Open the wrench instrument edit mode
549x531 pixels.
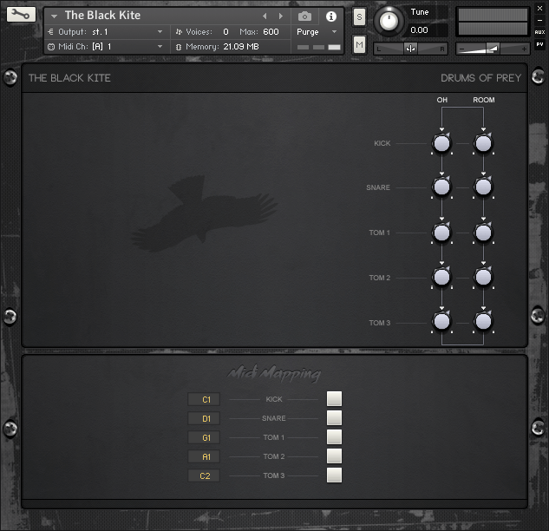20,16
